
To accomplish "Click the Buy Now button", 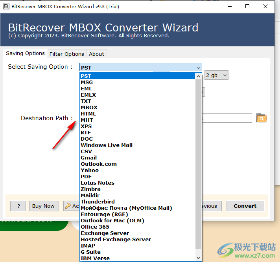I will tap(44, 206).
